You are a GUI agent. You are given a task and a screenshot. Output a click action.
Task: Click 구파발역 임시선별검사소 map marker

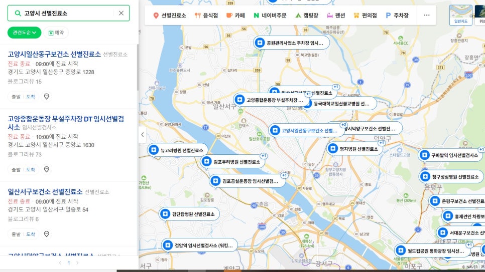(x=451, y=155)
